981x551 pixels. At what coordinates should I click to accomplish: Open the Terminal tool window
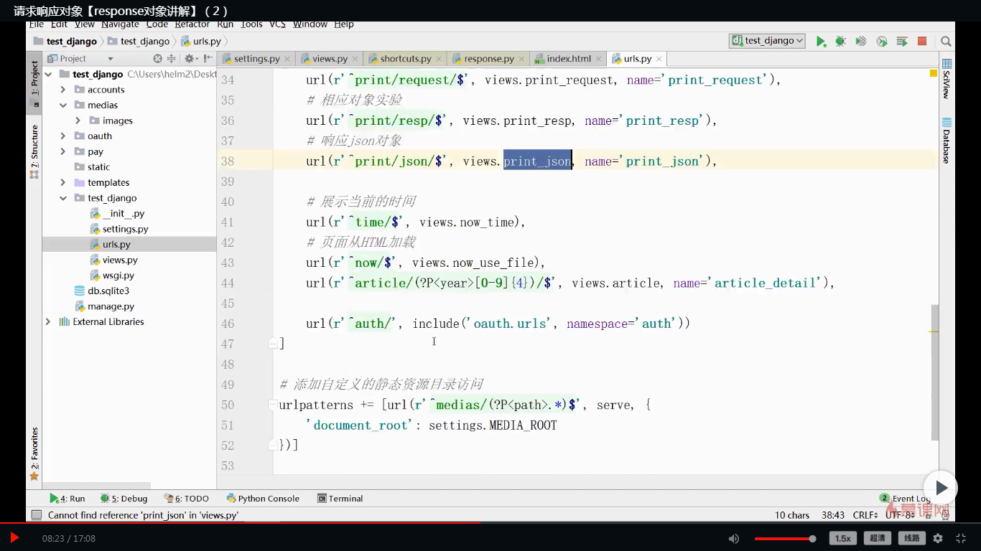click(340, 499)
